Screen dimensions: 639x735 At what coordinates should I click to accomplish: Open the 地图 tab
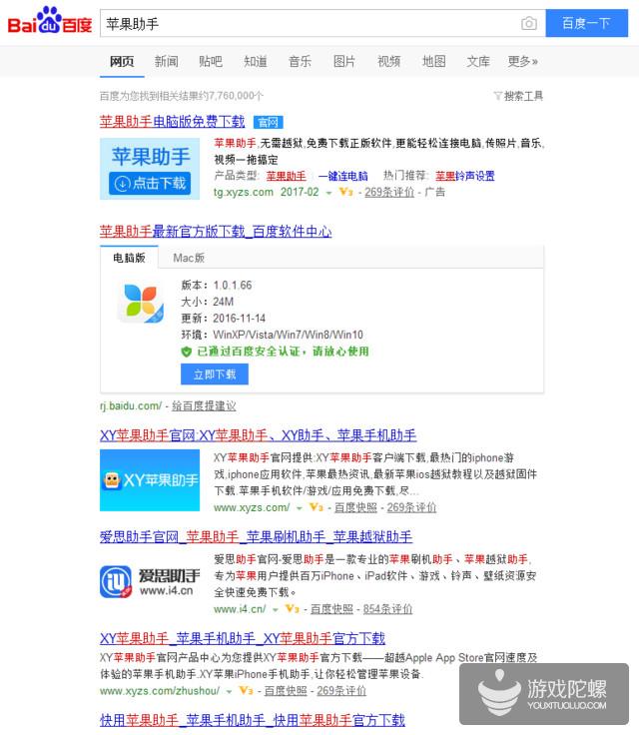pyautogui.click(x=433, y=61)
